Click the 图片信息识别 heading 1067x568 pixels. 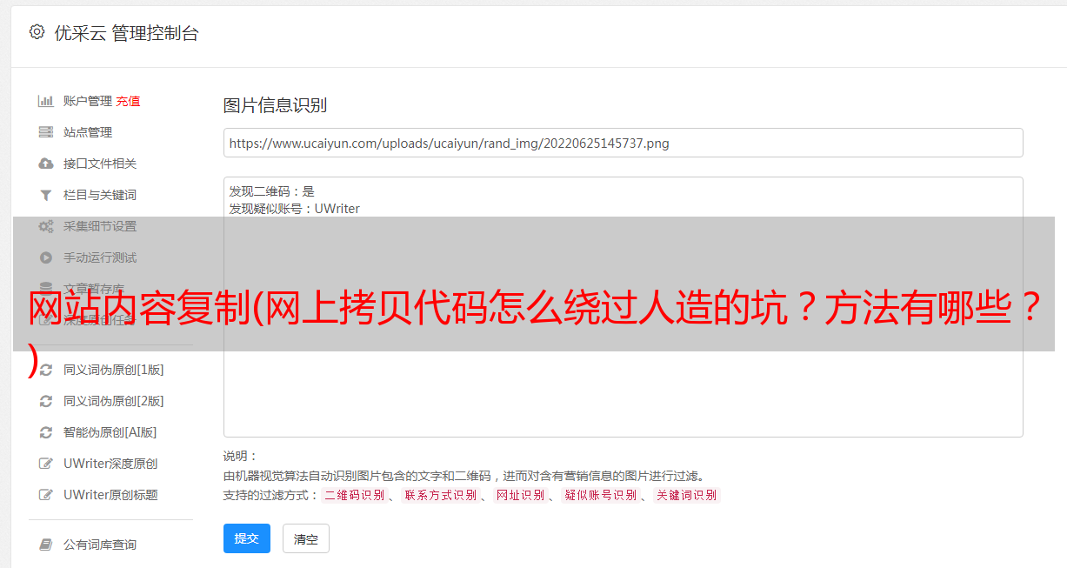(x=275, y=105)
